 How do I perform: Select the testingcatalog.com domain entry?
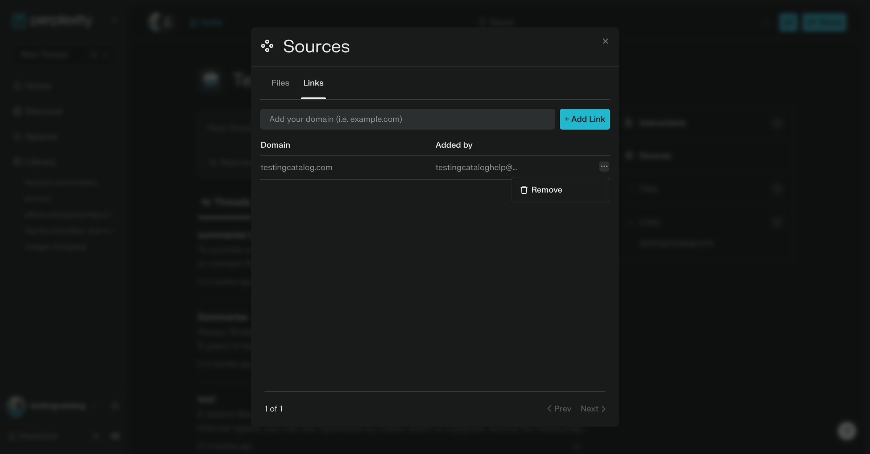[x=297, y=167]
